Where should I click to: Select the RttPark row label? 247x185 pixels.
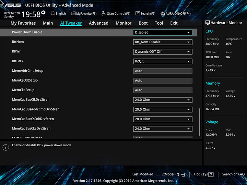click(x=17, y=61)
